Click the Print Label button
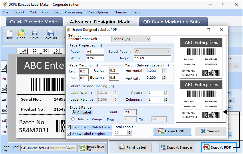The image size is (243, 154). [x=134, y=147]
